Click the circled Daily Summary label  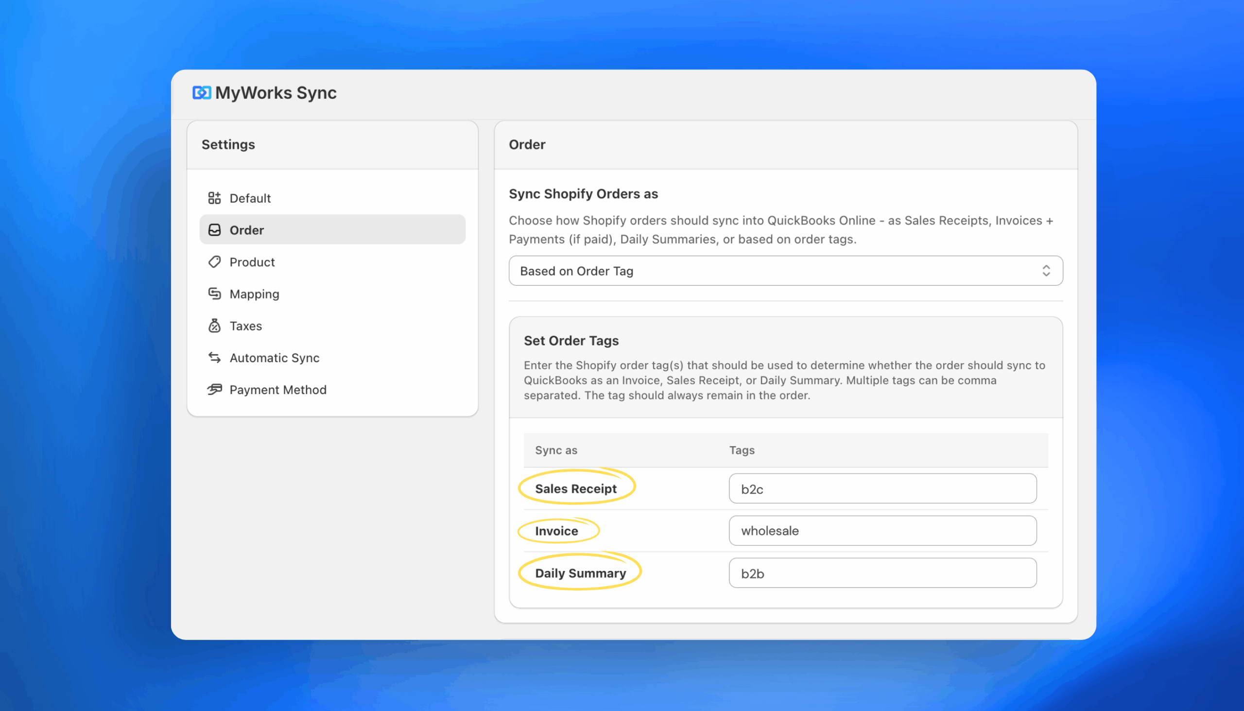pos(580,573)
